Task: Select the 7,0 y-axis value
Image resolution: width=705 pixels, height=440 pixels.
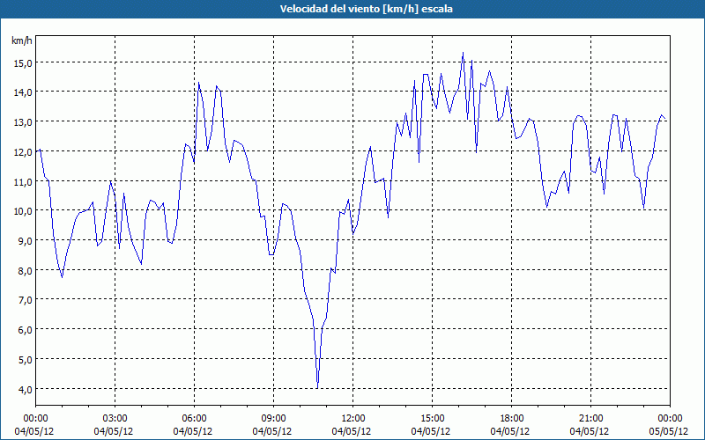Action: click(x=25, y=300)
